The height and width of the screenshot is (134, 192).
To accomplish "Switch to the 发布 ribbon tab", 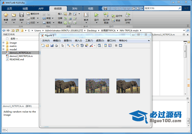I will pos(75,9).
